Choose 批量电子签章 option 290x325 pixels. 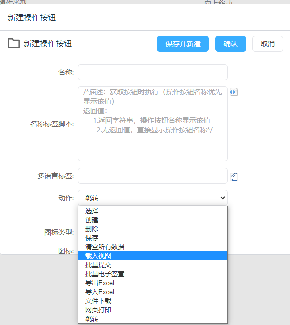click(153, 274)
